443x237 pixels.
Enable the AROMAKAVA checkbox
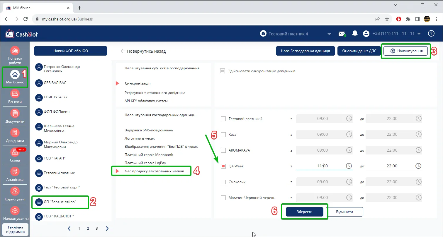coord(223,150)
